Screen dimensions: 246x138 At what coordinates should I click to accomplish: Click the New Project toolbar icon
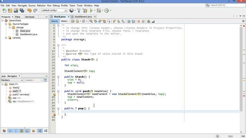10,10
